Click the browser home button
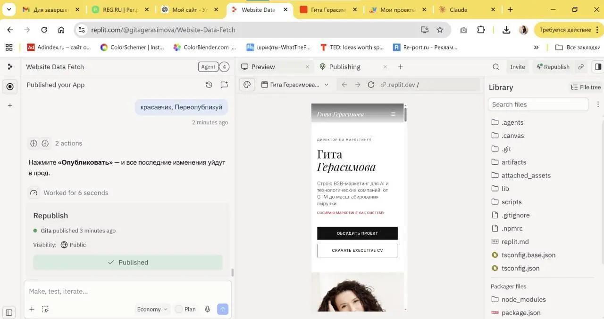Screen dimensions: 604x319 coord(61,30)
